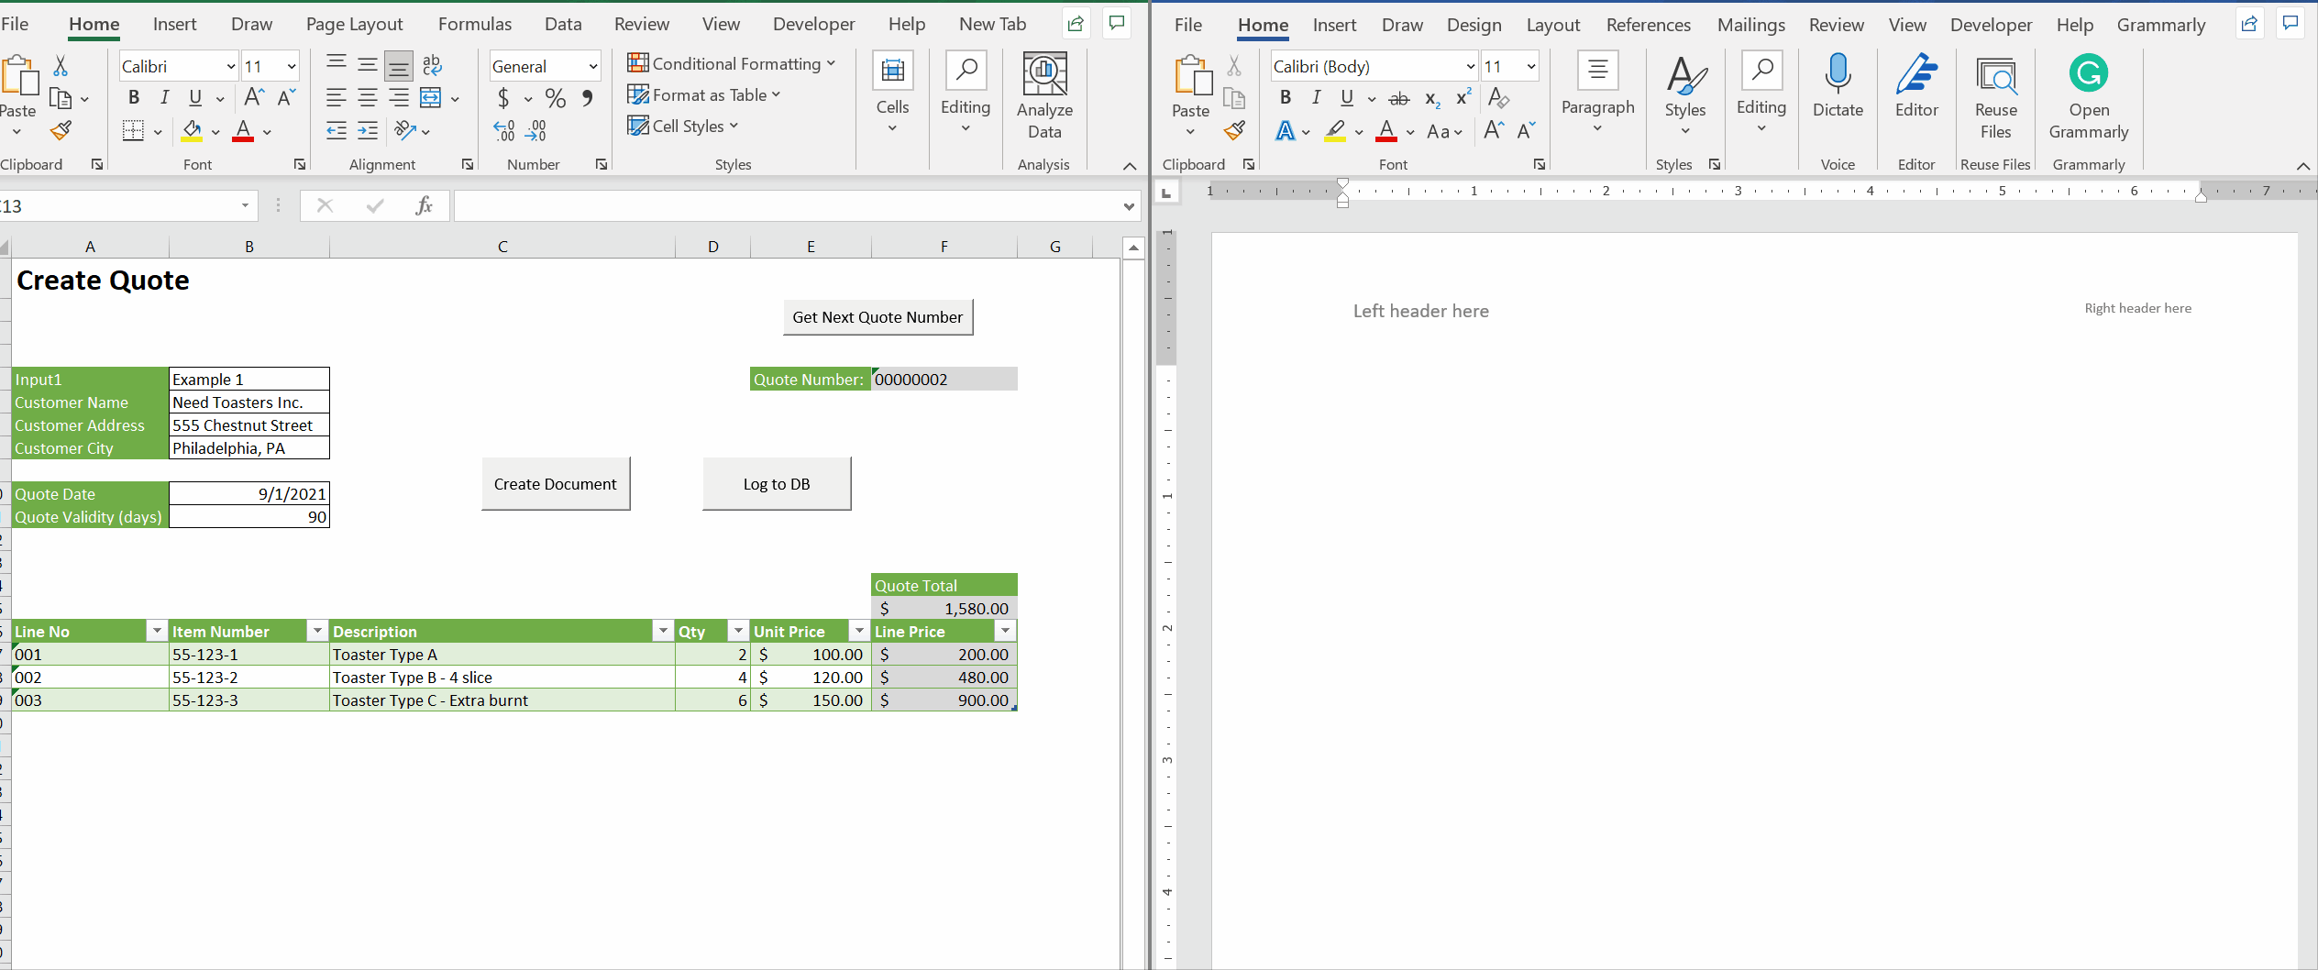Apply Accounting Number Format with dollar sign

click(x=503, y=97)
